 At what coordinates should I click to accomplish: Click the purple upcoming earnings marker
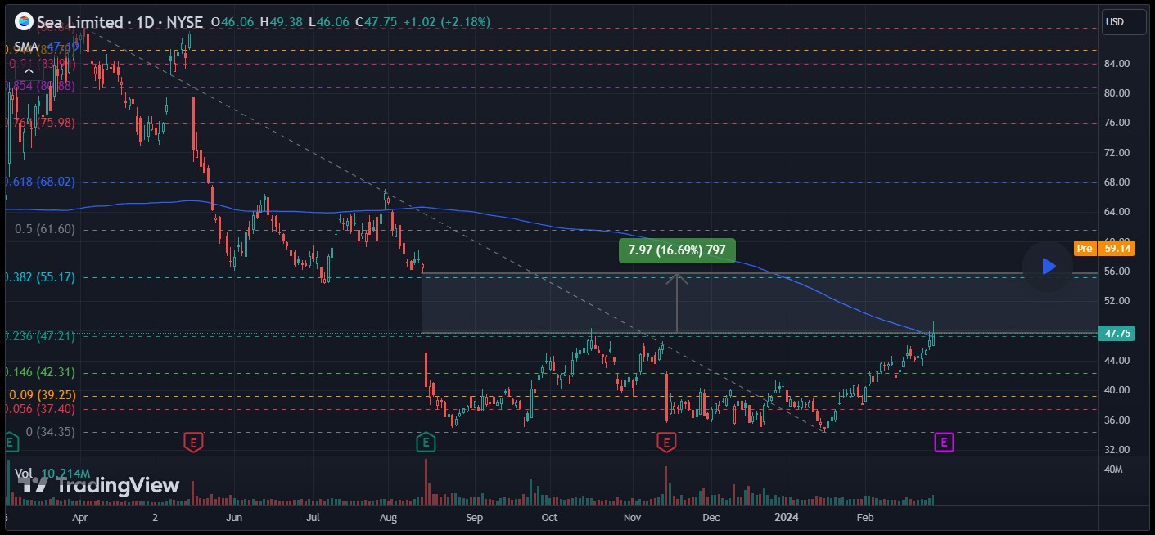point(944,443)
